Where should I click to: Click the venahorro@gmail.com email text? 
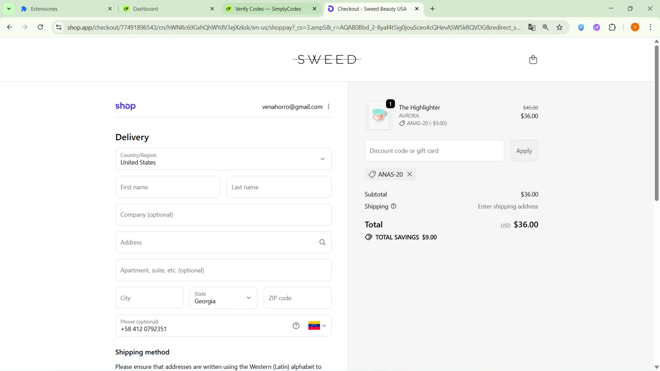click(292, 107)
